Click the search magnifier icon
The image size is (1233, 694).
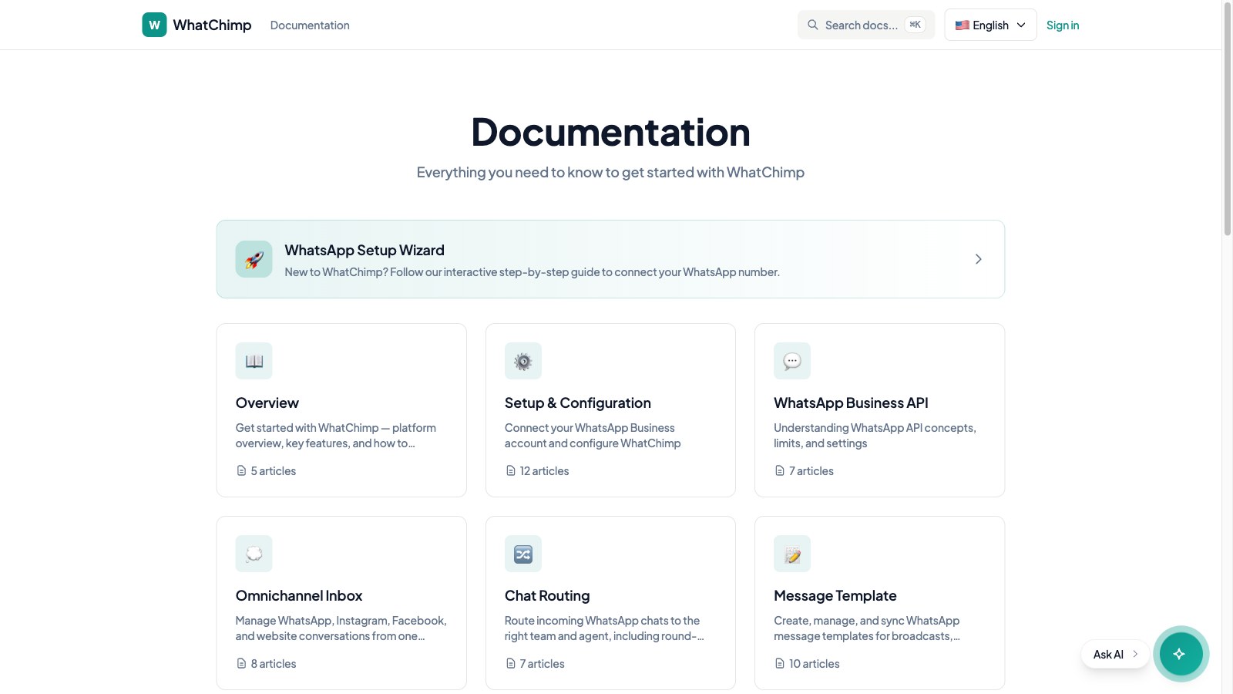point(812,25)
